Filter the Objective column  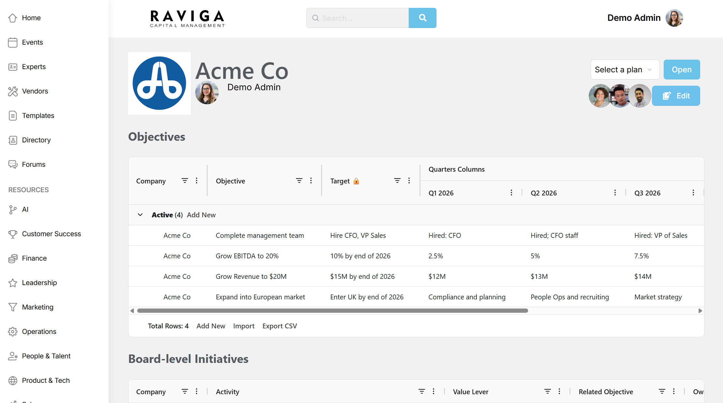[299, 180]
